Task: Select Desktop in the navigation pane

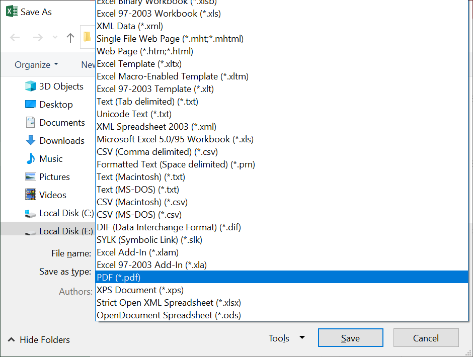Action: [52, 104]
